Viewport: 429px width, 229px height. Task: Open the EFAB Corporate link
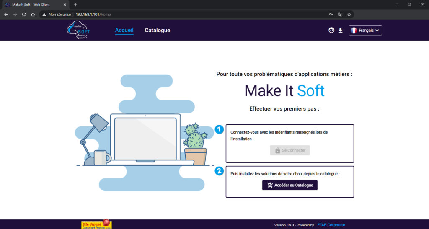click(331, 225)
